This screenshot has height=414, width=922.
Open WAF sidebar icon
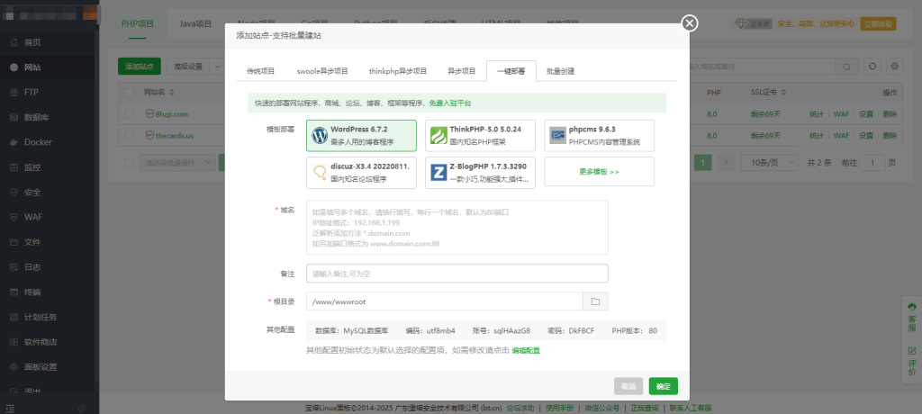[14, 217]
